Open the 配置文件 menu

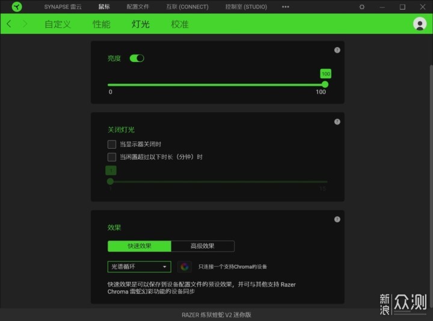tap(138, 7)
